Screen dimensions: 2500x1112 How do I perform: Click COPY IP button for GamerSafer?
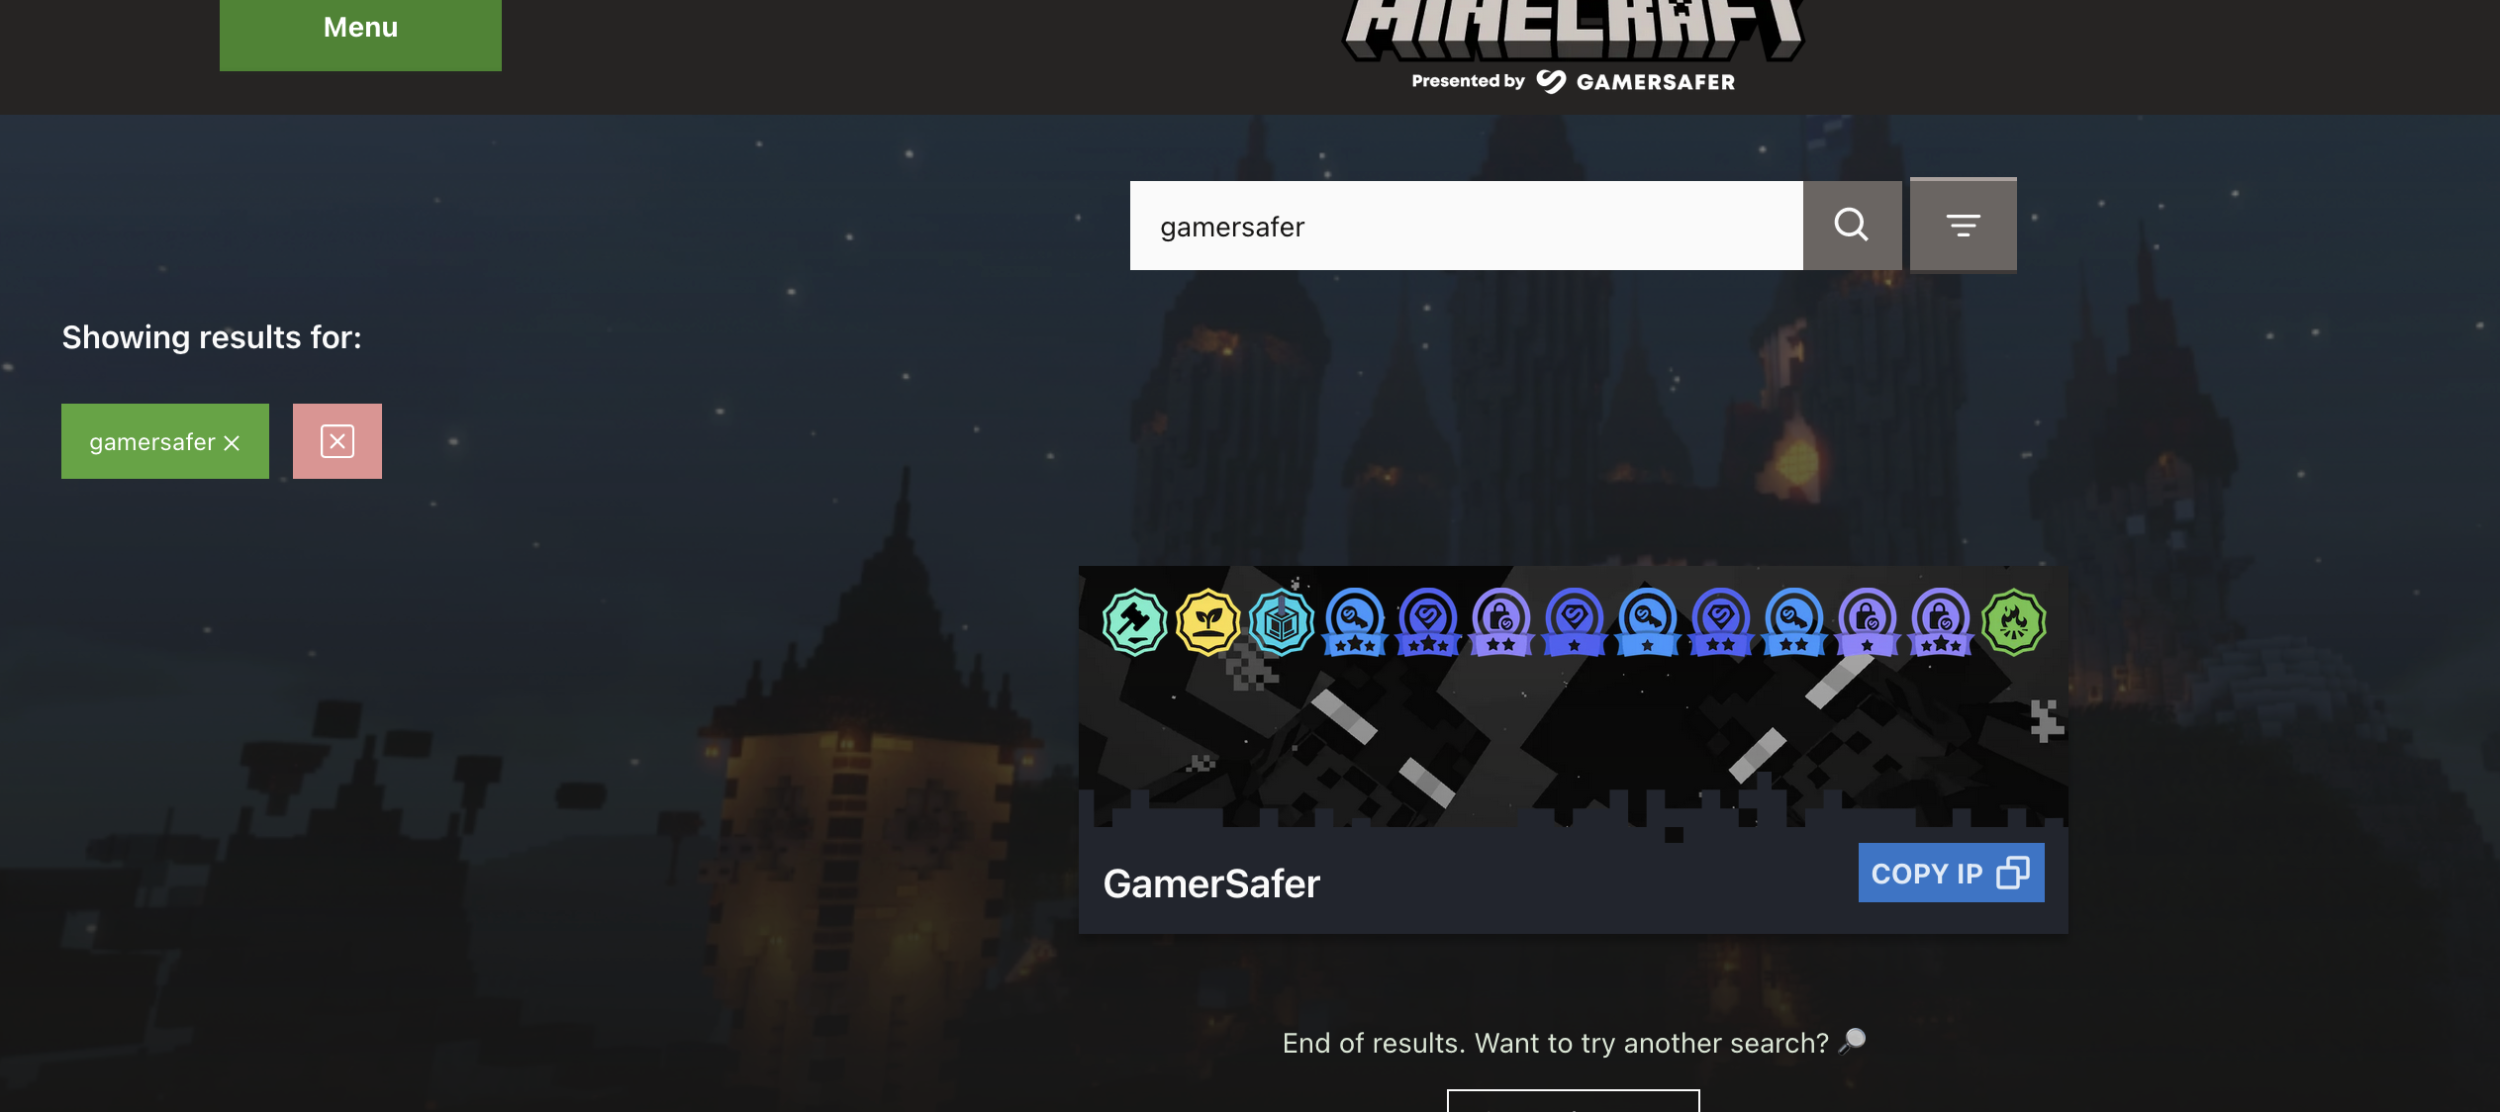1950,872
